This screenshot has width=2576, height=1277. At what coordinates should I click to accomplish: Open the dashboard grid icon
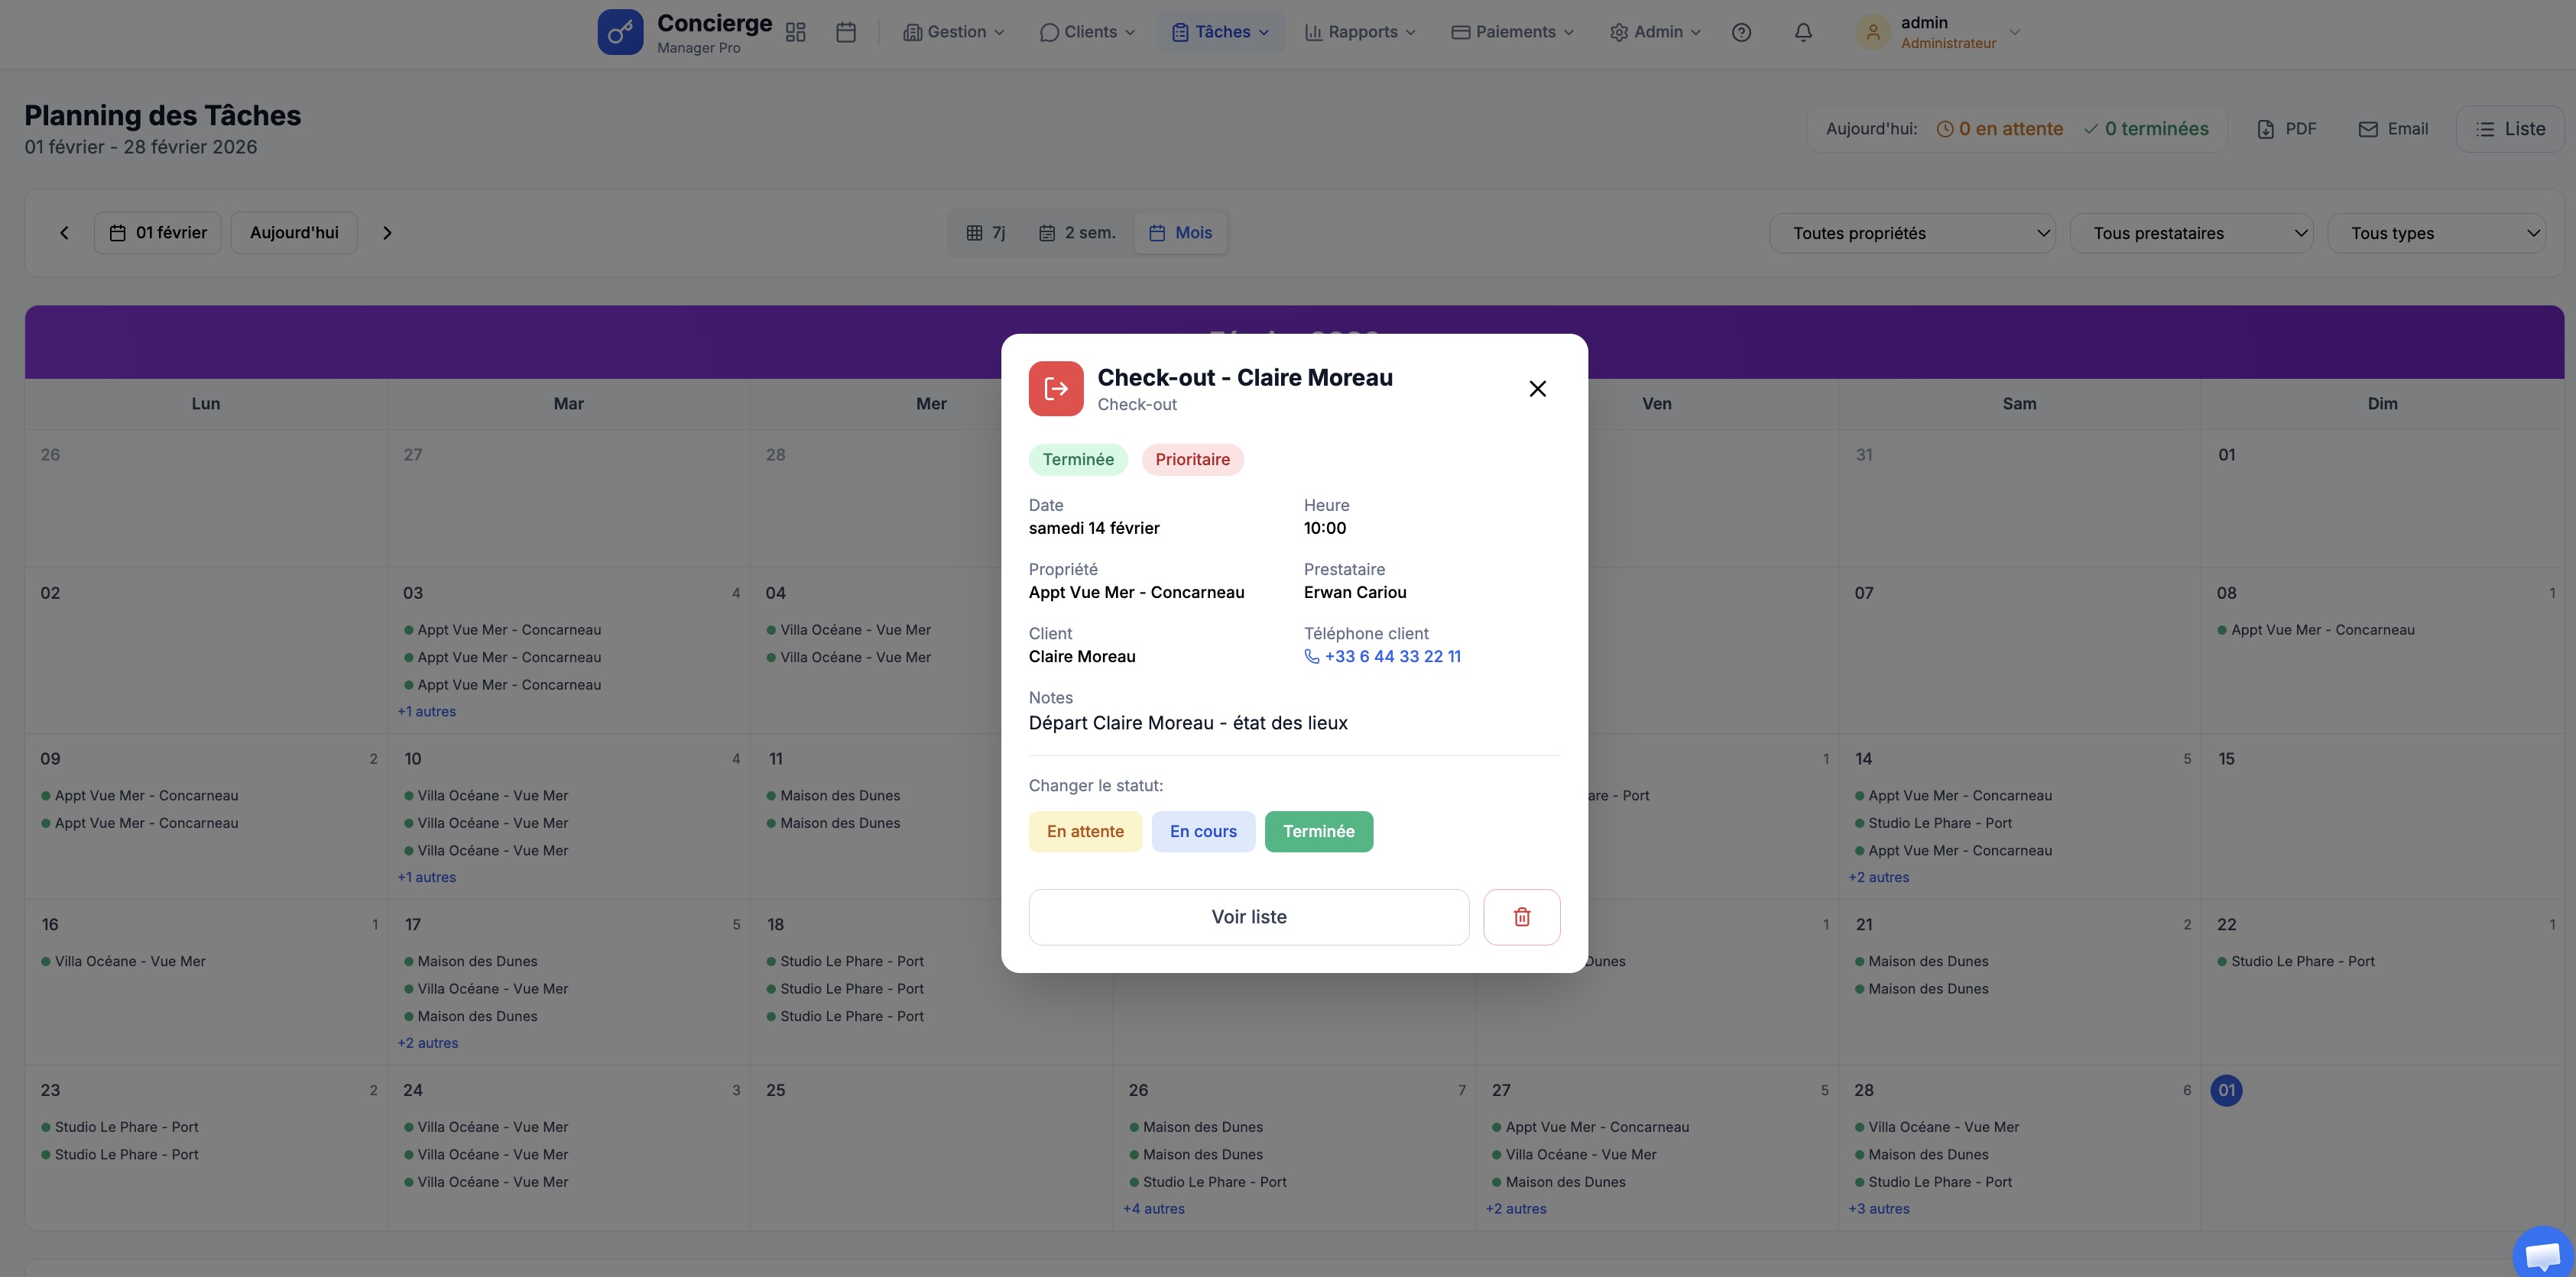[x=795, y=32]
